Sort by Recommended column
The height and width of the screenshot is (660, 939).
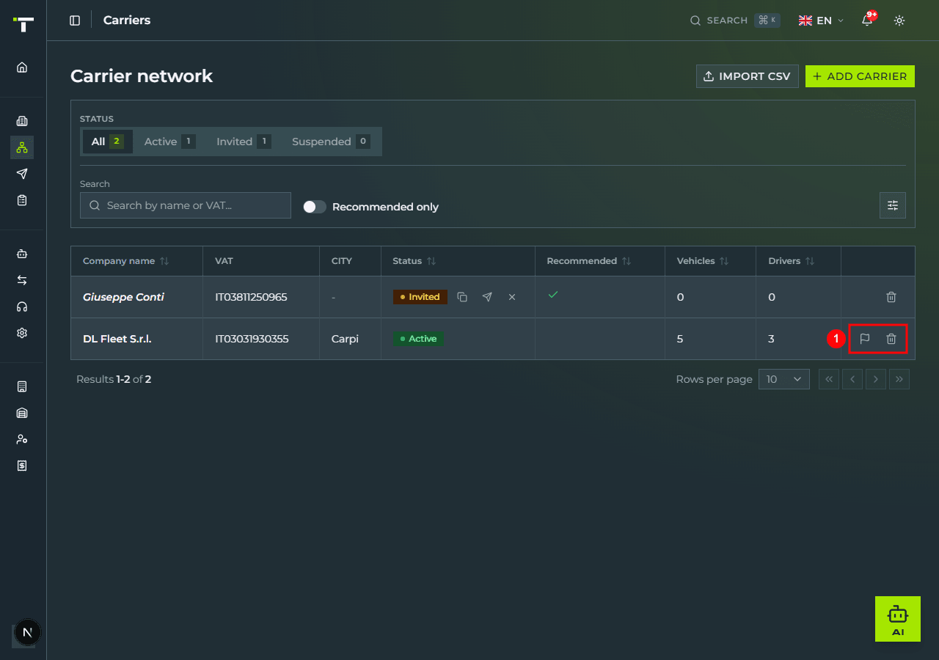coord(588,261)
